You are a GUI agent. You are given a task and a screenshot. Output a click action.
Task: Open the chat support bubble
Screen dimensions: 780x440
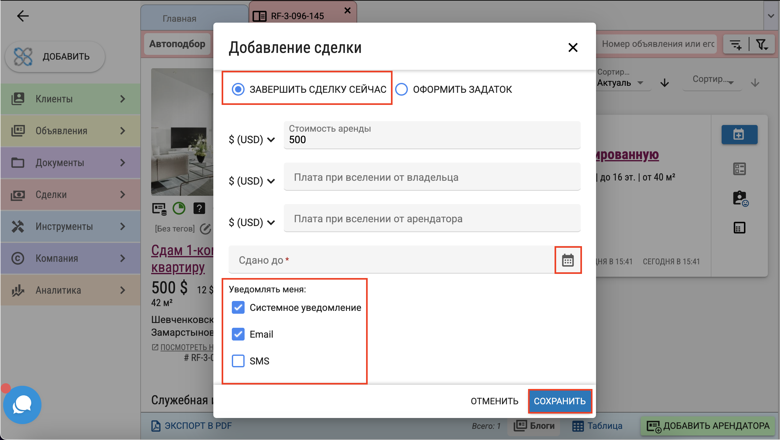[22, 405]
